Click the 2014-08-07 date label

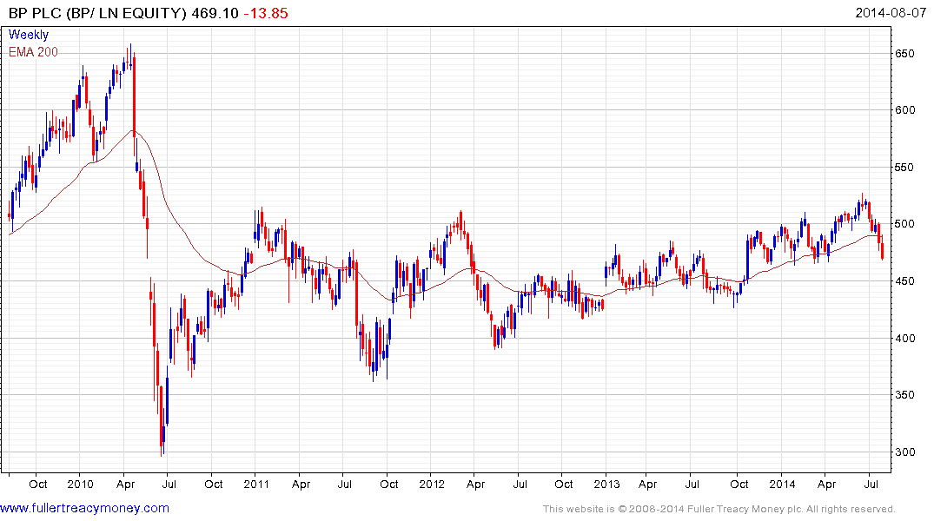click(x=891, y=12)
